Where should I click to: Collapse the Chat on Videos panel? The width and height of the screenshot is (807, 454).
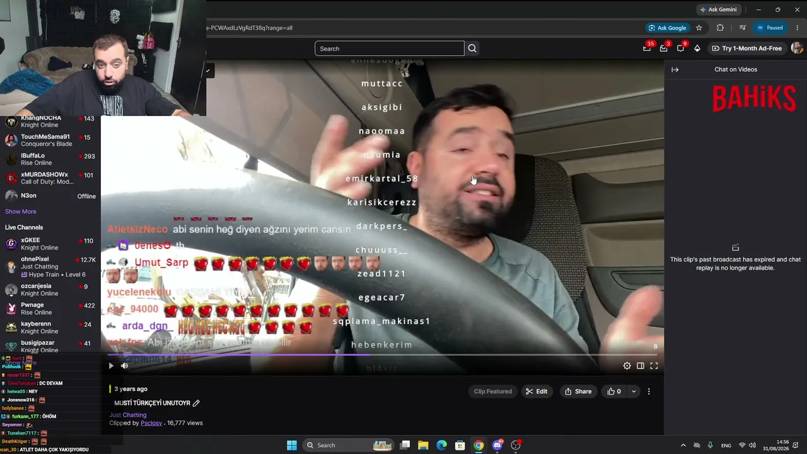click(675, 69)
